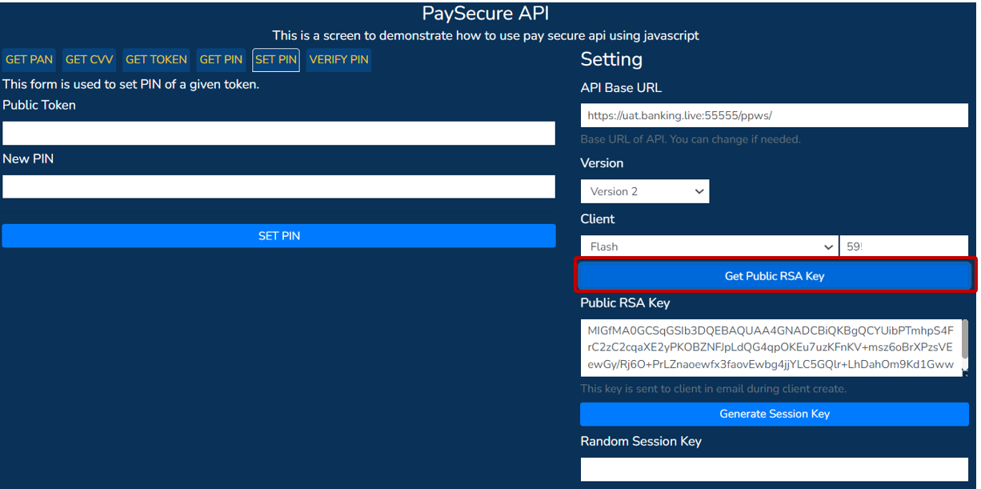981x489 pixels.
Task: Click Generate Session Key button
Action: click(775, 414)
